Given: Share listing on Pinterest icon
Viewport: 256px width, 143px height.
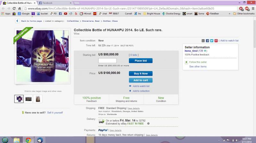Looking at the screenshot, I should click(x=216, y=41).
